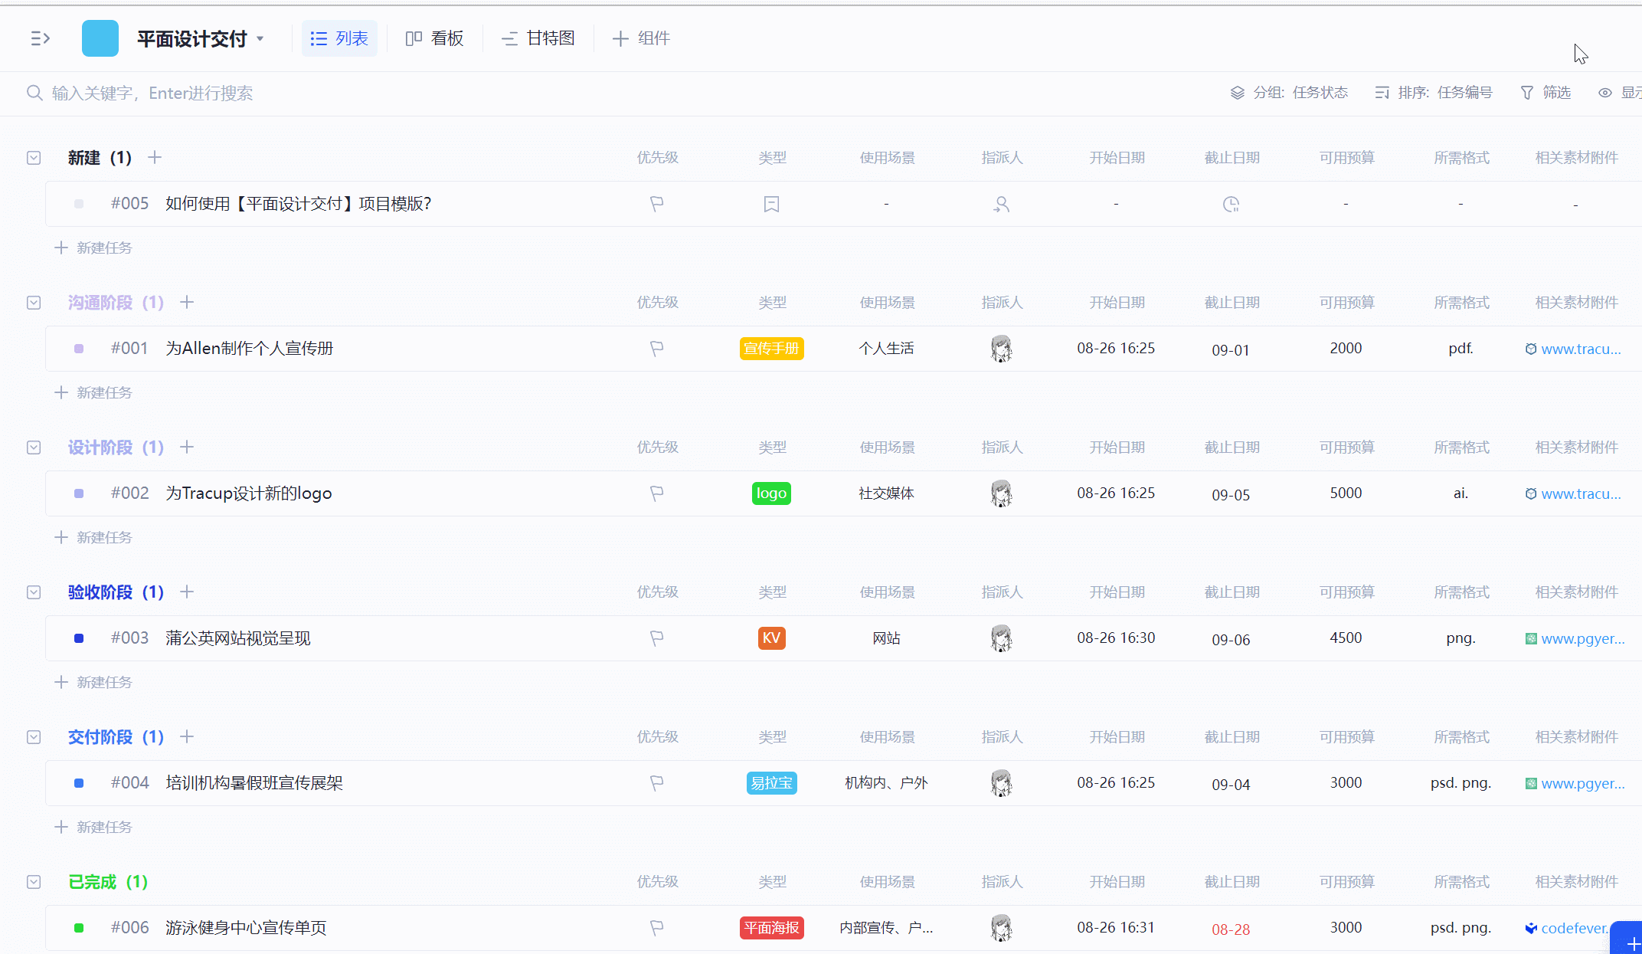Screen dimensions: 1642x954
Task: Click the type bookmark icon for task #005
Action: [771, 204]
